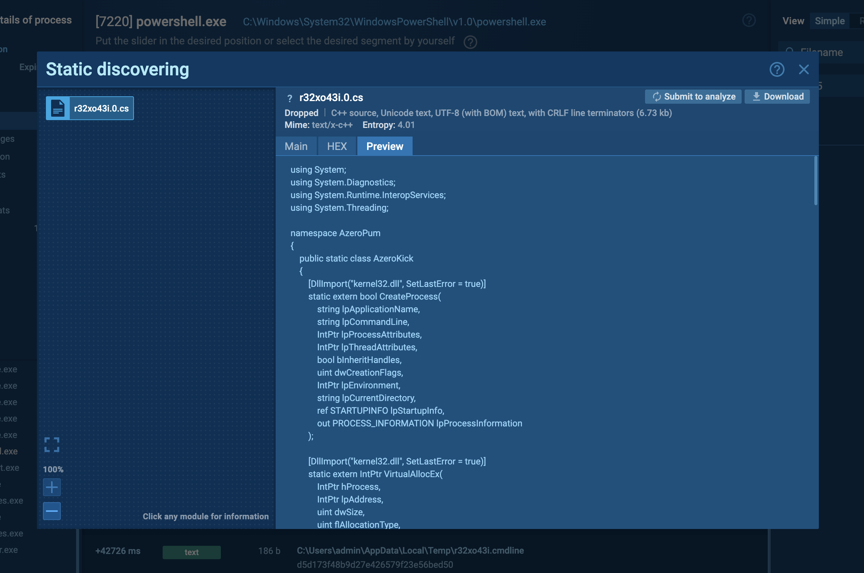Switch to the Main tab

click(296, 146)
